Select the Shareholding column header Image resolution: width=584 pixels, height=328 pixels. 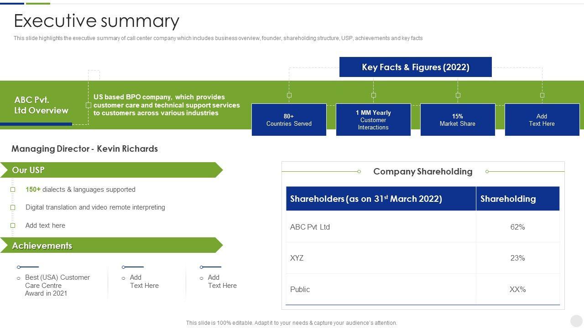[517, 199]
